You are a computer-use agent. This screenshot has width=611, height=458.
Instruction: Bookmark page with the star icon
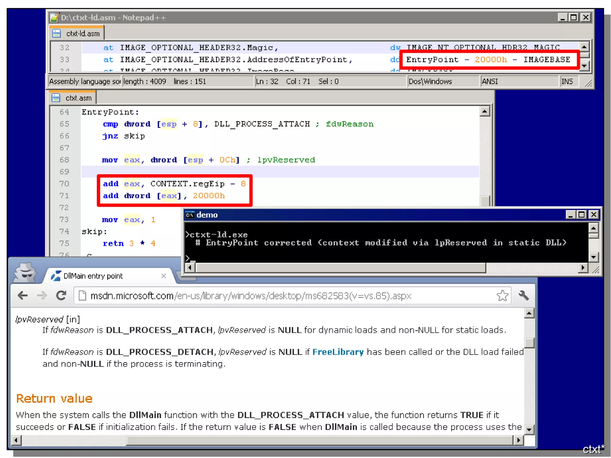(x=502, y=295)
